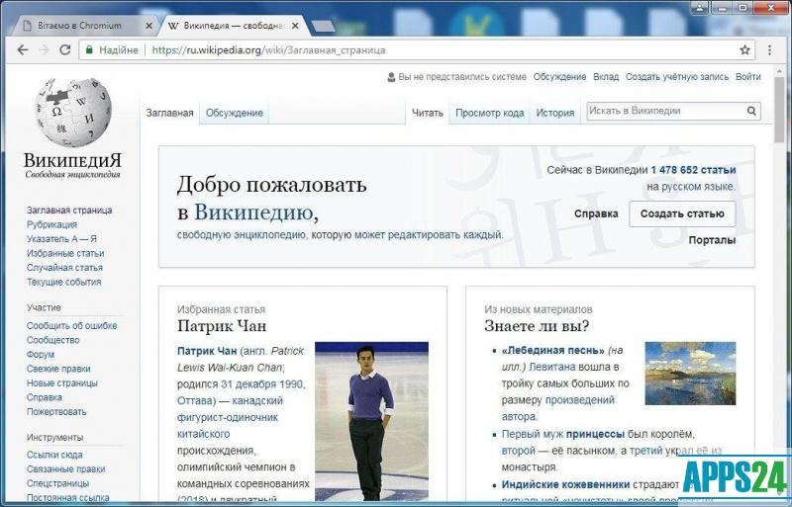Click the magnifier search icon in Wikipedia
Viewport: 792px width, 507px height.
(x=751, y=111)
